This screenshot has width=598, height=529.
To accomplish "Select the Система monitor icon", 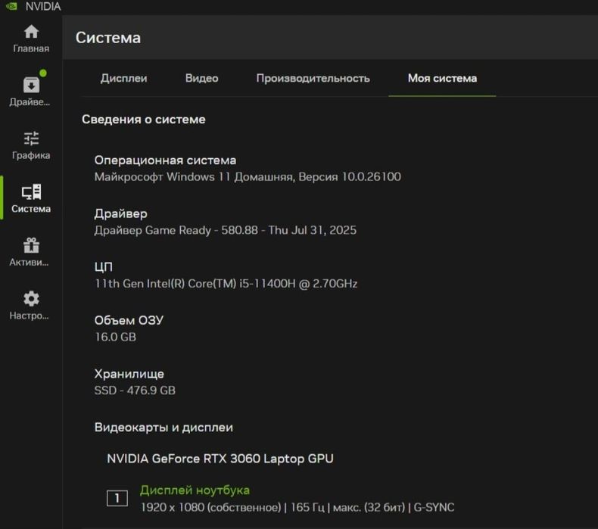I will click(x=31, y=191).
